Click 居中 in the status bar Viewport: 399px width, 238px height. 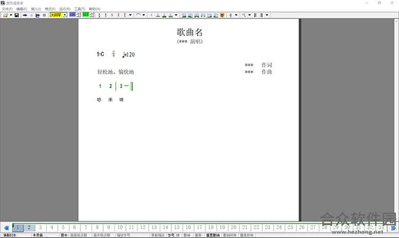pyautogui.click(x=64, y=235)
